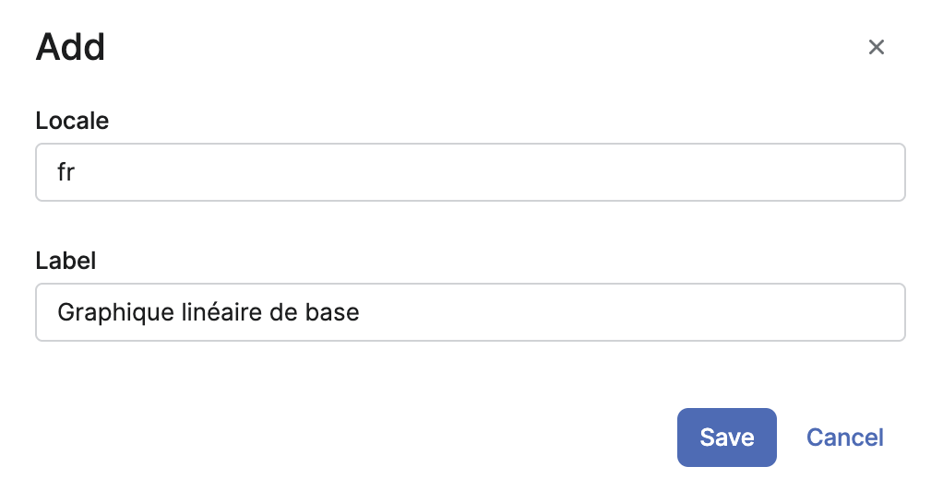Dismiss the dialog using the top-right X
The width and height of the screenshot is (943, 490).
click(877, 47)
